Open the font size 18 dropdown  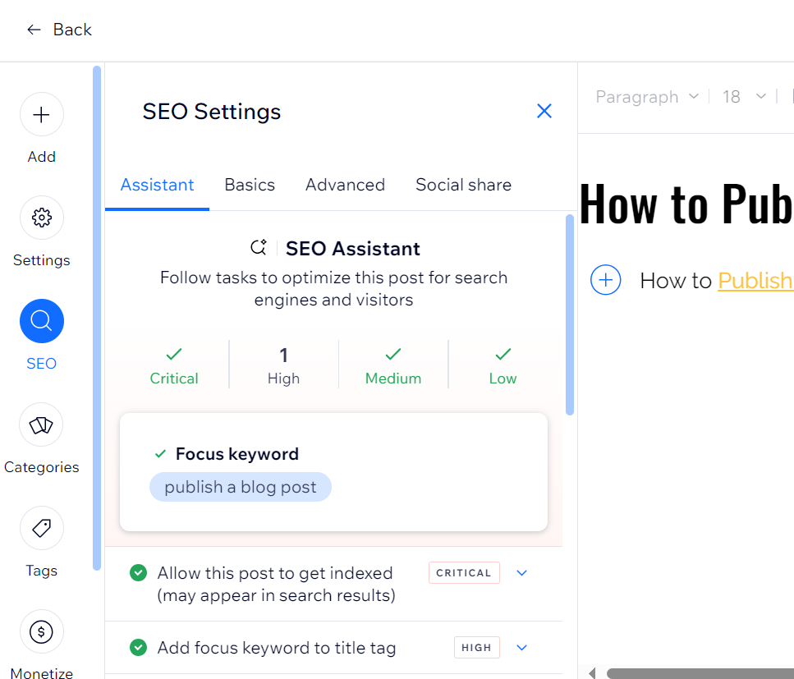743,96
